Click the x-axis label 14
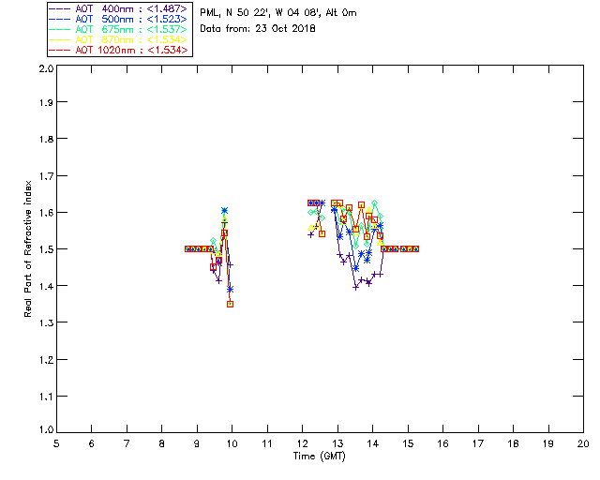This screenshot has height=480, width=600. 373,443
